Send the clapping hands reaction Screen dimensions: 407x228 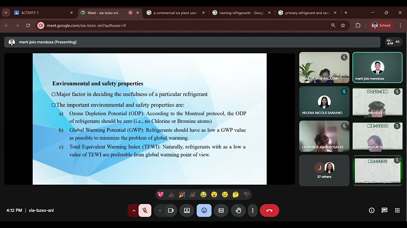pyautogui.click(x=193, y=194)
